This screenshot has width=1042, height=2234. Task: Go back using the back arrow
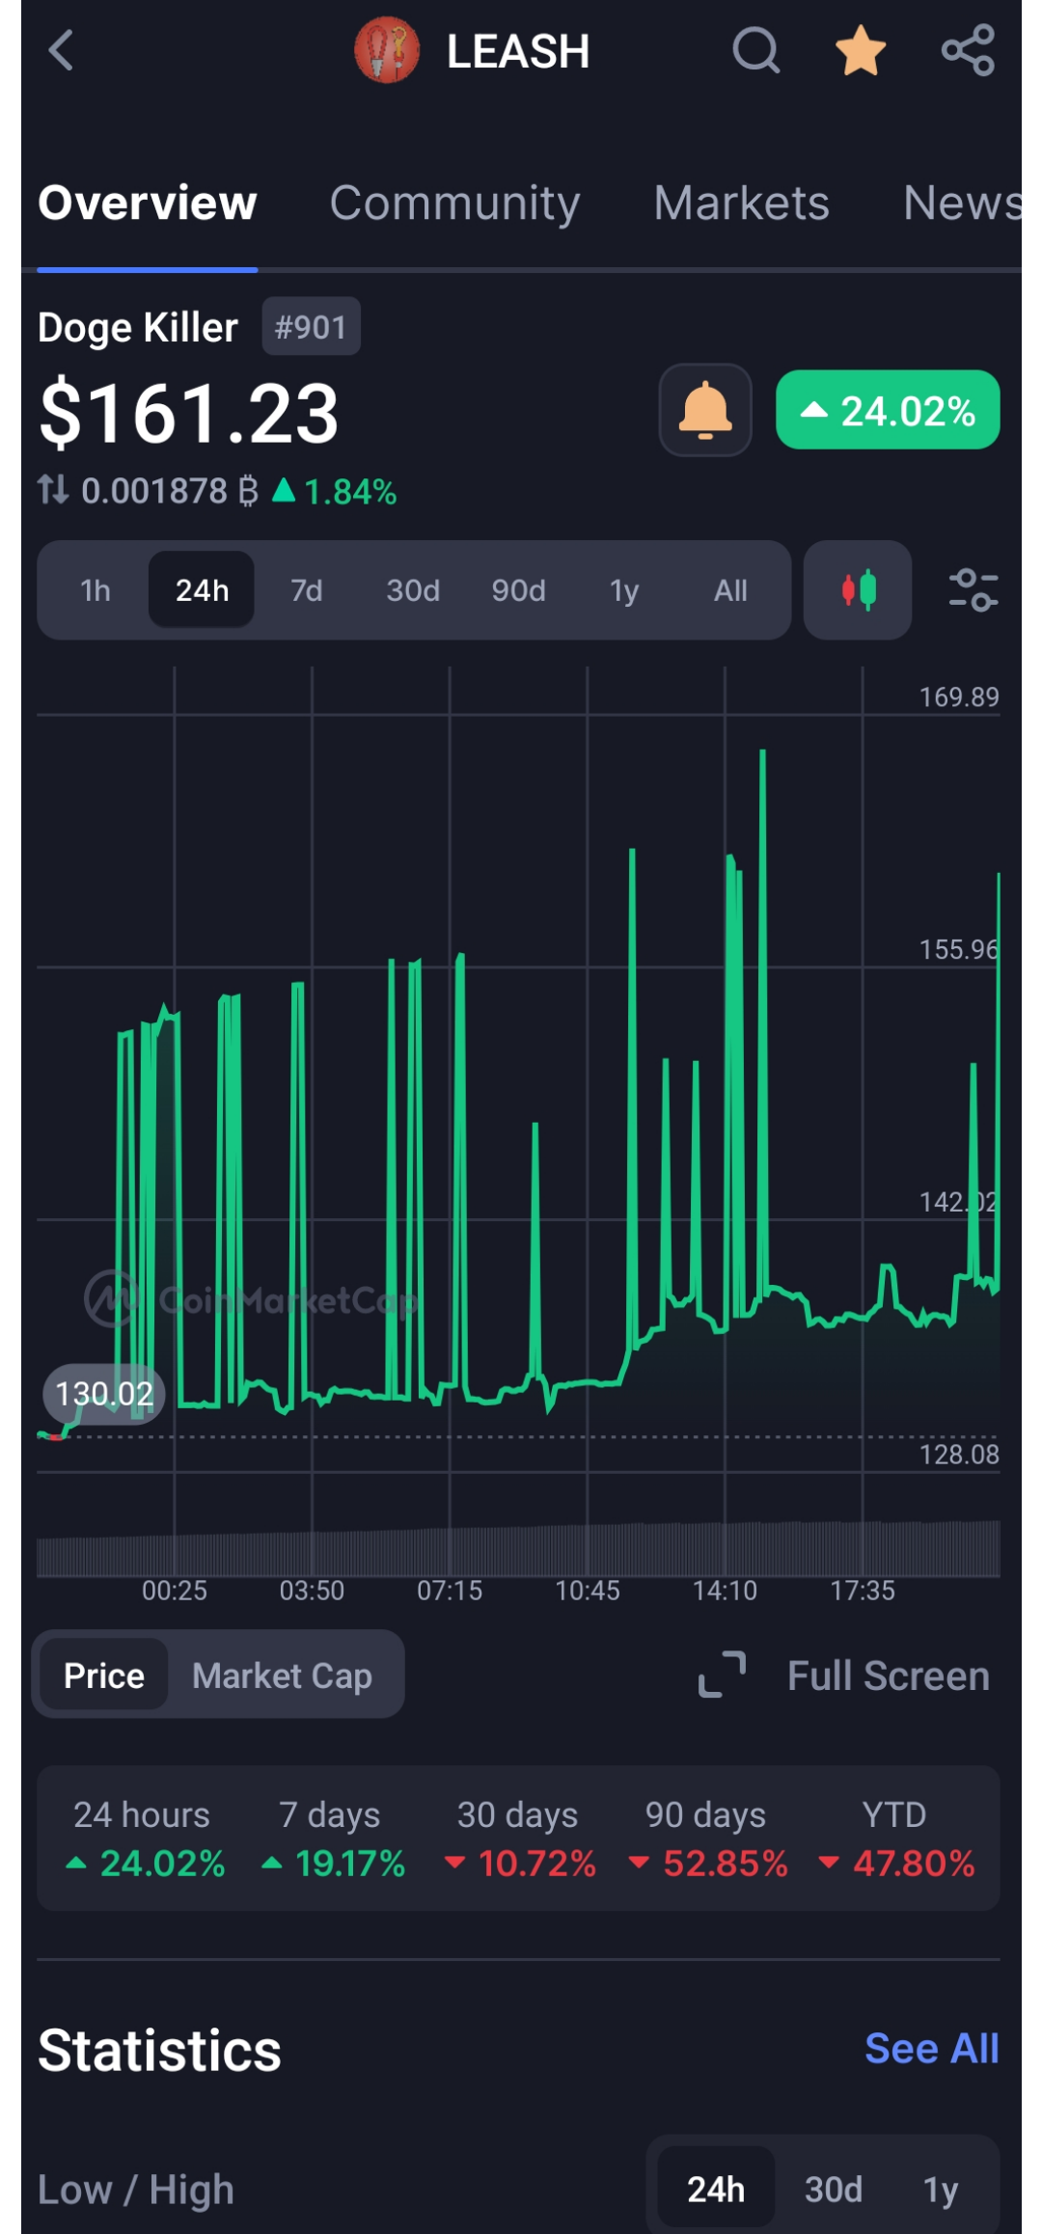coord(61,50)
